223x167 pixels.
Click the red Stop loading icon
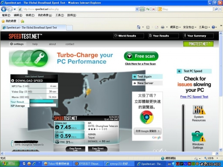[153, 9]
